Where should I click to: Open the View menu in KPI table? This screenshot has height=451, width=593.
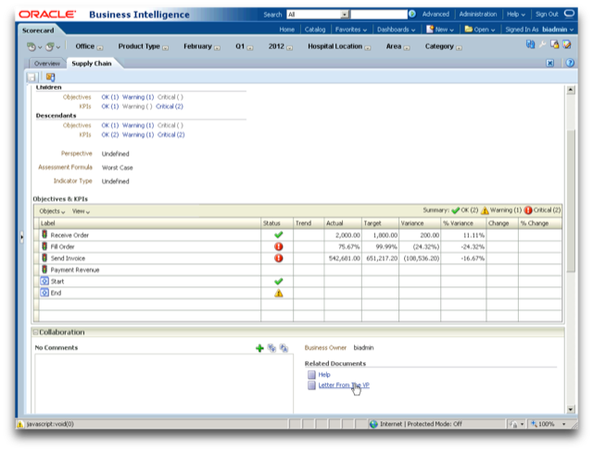[x=81, y=211]
